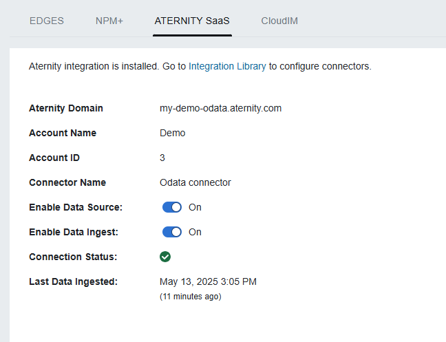The width and height of the screenshot is (446, 342).
Task: Click the Account ID field label
Action: [x=54, y=158]
